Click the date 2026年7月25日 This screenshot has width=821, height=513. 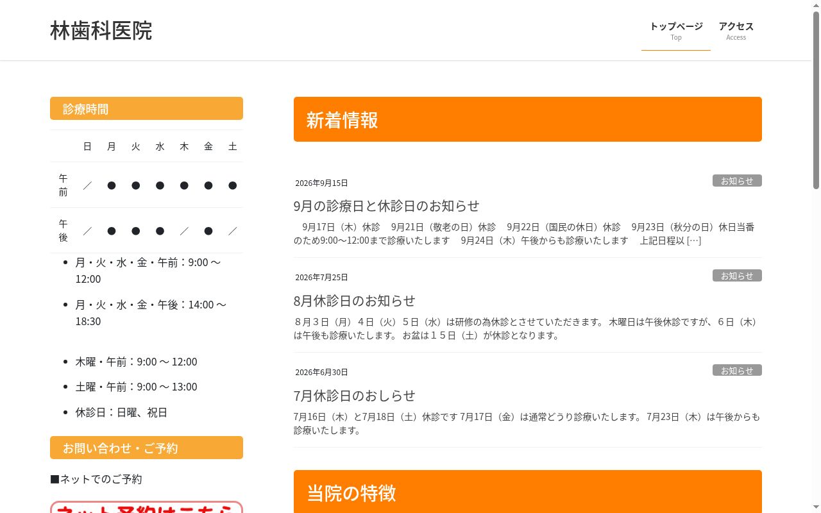click(x=321, y=278)
